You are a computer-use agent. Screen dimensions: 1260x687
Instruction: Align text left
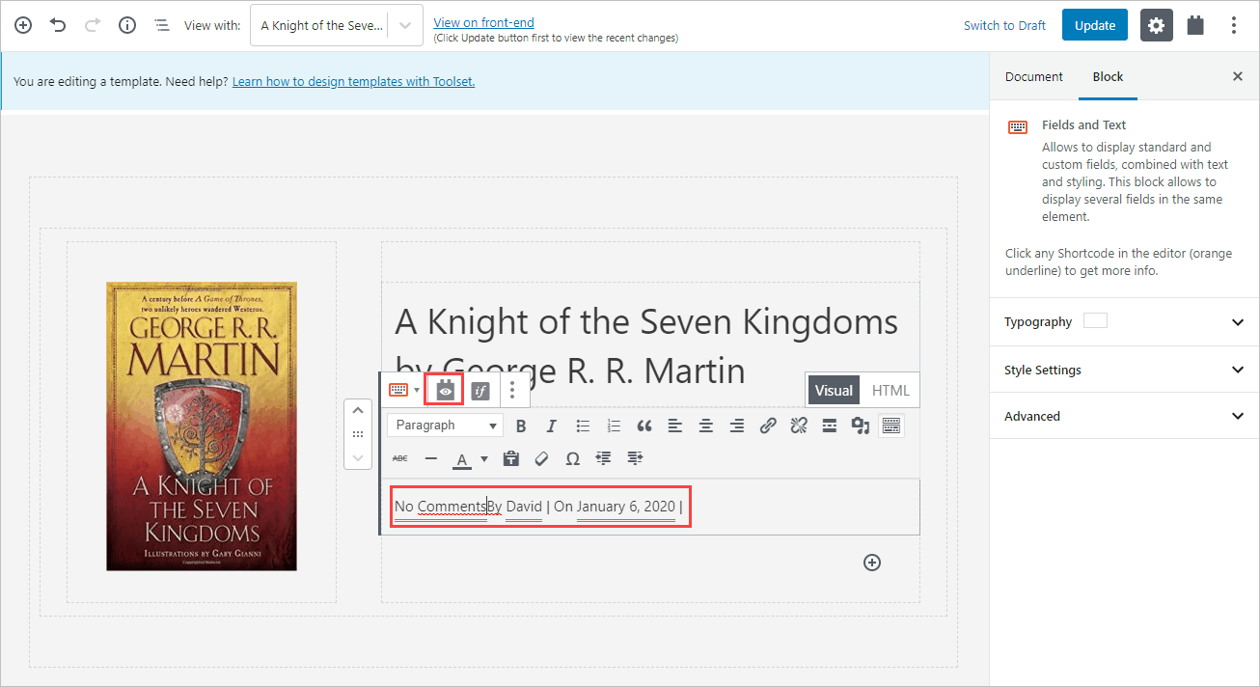click(675, 426)
